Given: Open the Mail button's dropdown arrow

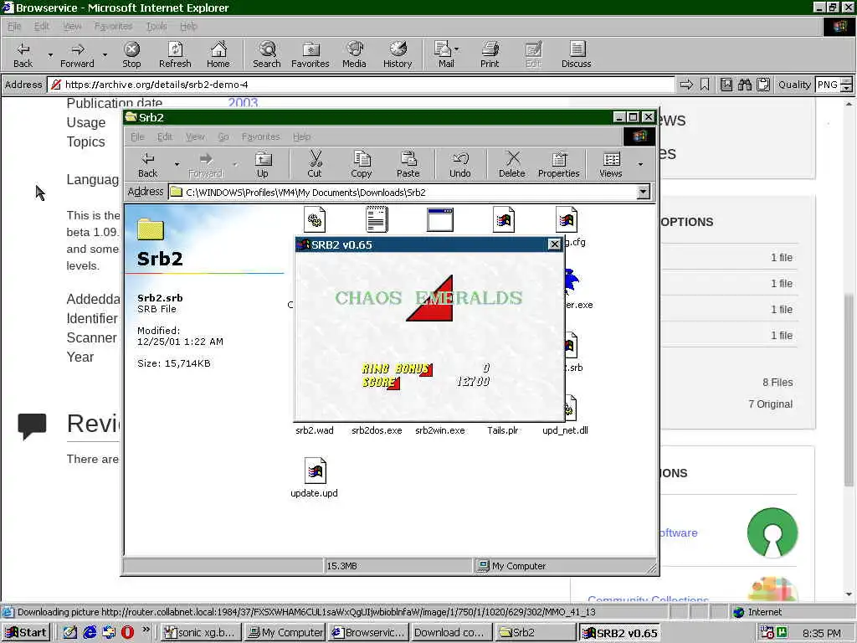Looking at the screenshot, I should (x=457, y=49).
